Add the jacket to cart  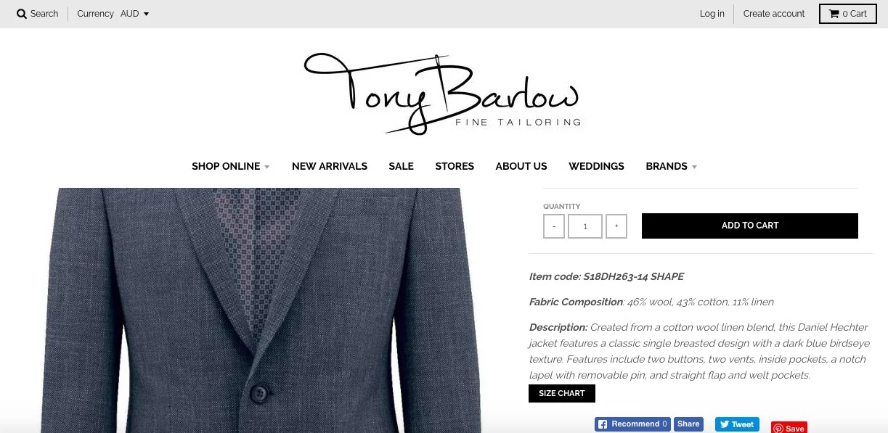pos(750,226)
